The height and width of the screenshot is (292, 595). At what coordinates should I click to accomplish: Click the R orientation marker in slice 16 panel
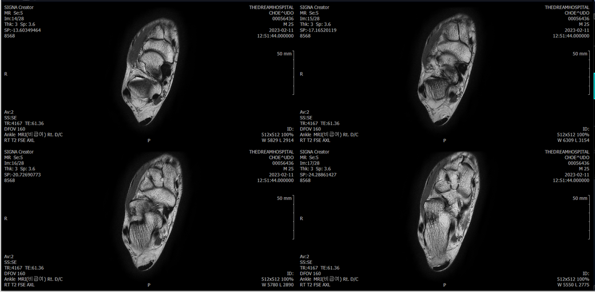6,218
